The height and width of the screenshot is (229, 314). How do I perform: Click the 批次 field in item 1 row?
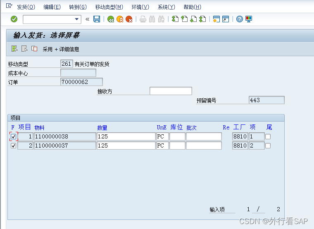click(x=204, y=136)
